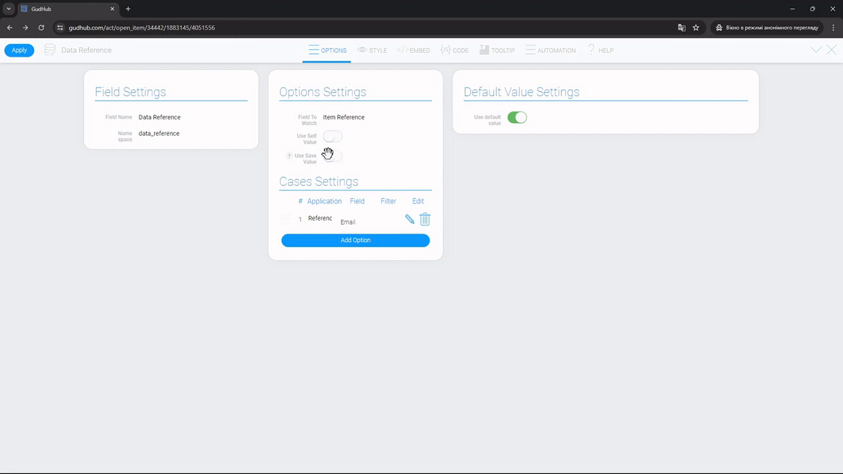Go back to previous browser page

9,27
